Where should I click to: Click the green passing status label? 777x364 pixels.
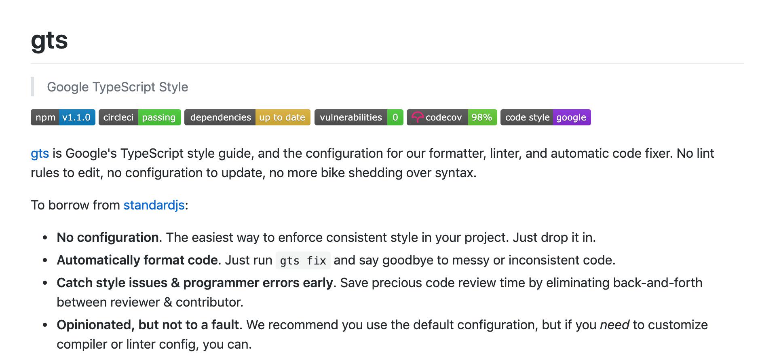point(159,117)
